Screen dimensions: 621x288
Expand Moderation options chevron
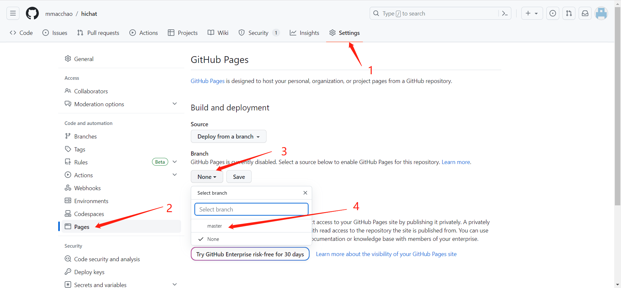(175, 104)
